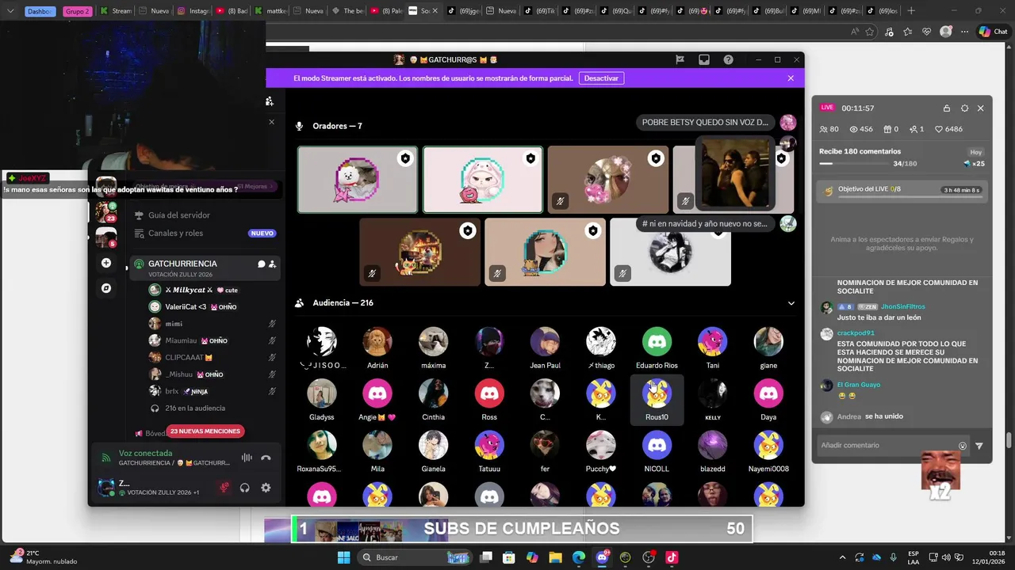1015x570 pixels.
Task: Click taskbar Buscar search box
Action: [x=416, y=557]
